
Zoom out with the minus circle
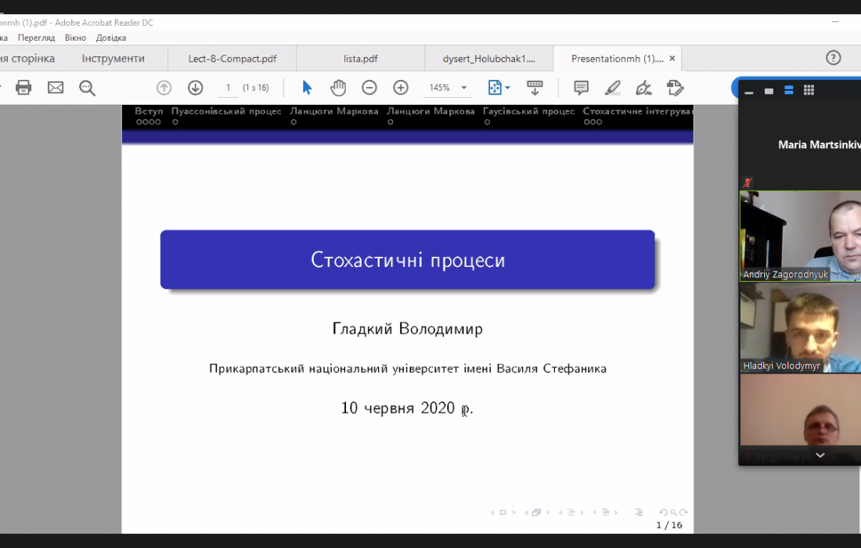pyautogui.click(x=369, y=88)
